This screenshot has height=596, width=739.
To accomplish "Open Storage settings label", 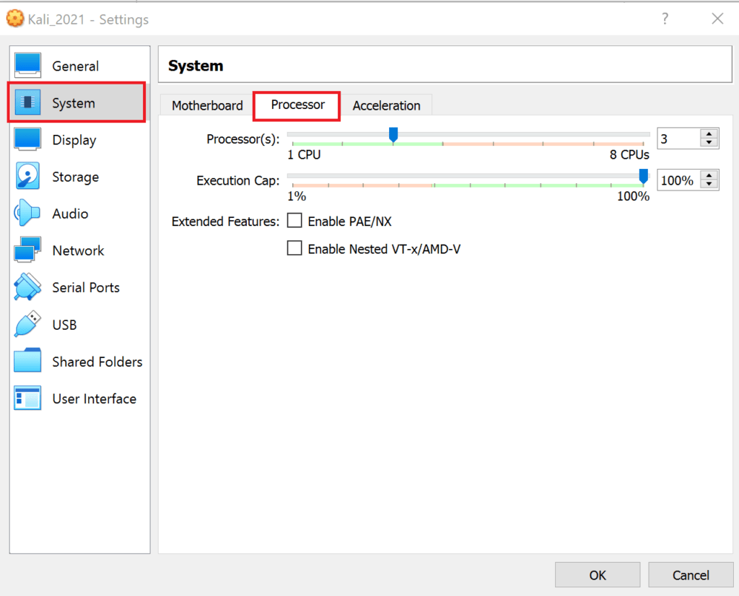I will click(x=75, y=177).
